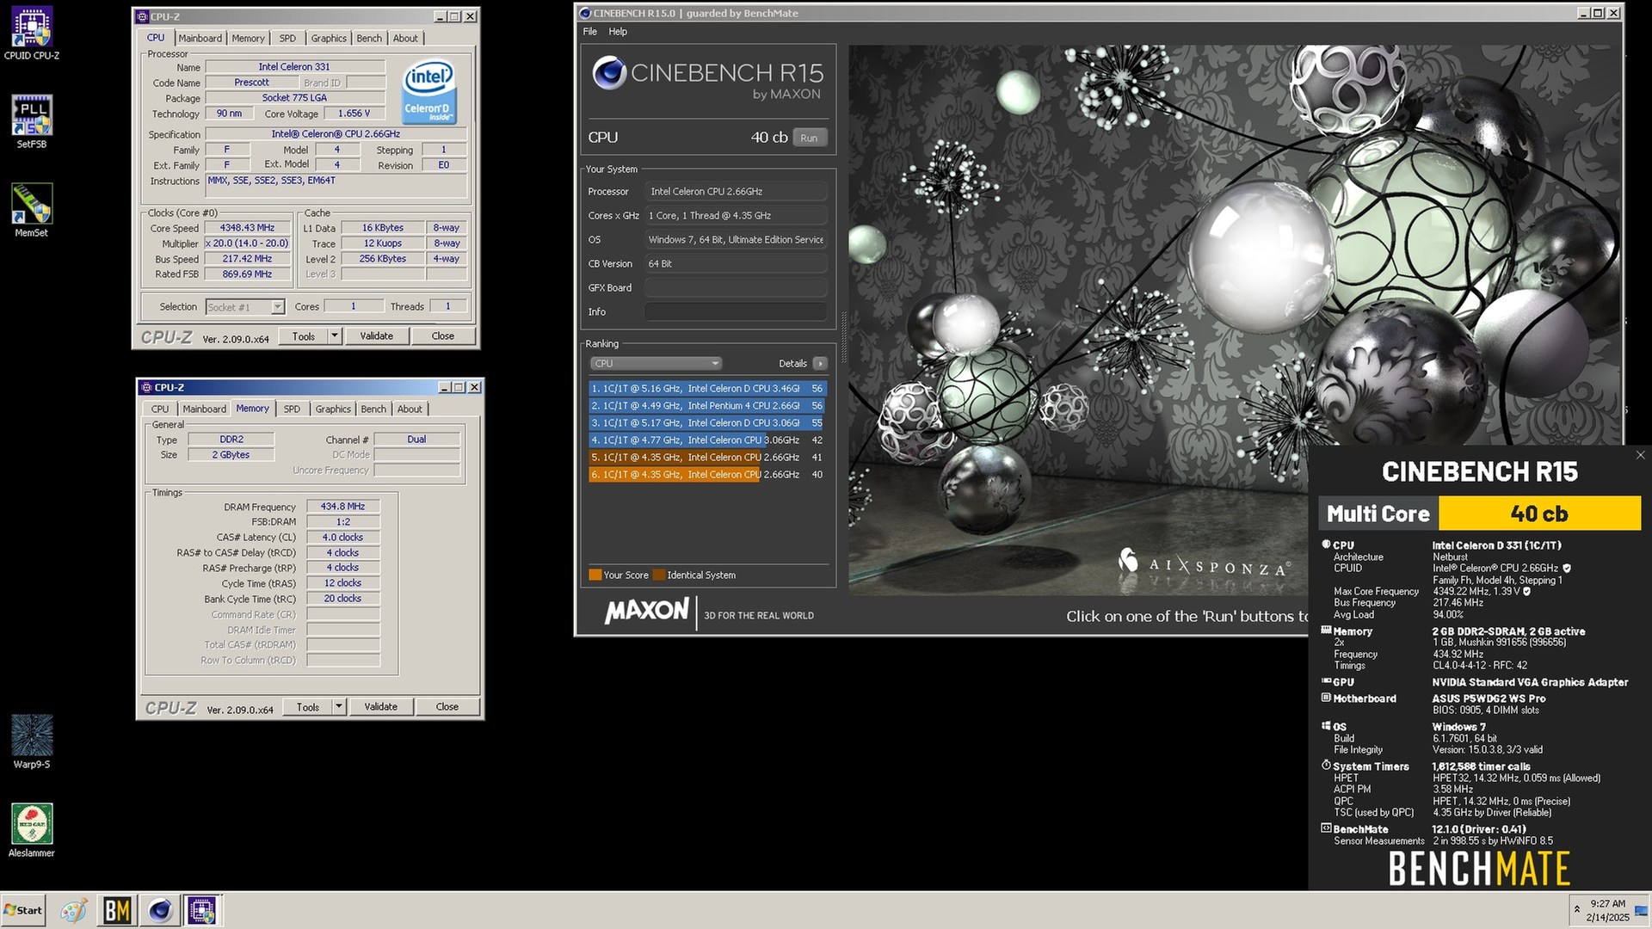Switch to Memory tab in top CPU-Z window
Viewport: 1652px width, 929px height.
pos(248,39)
